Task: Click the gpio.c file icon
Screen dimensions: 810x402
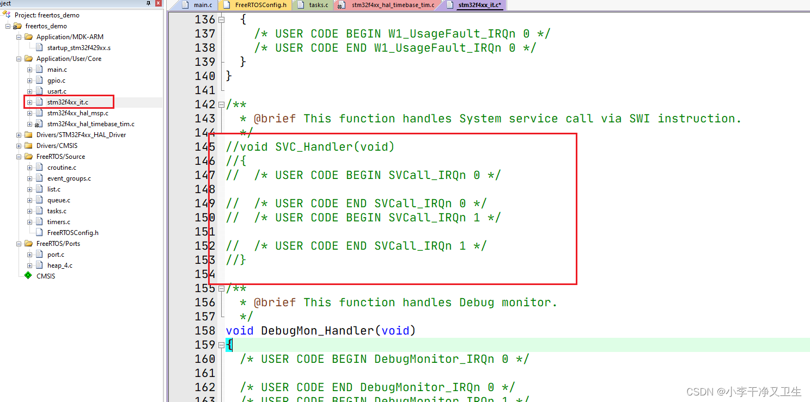Action: 39,80
